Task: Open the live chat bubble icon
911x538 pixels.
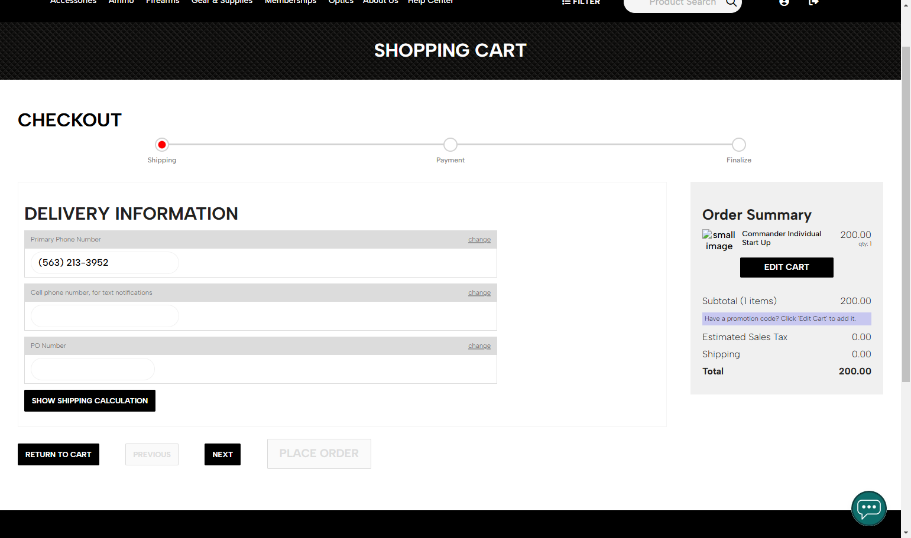Action: point(869,508)
